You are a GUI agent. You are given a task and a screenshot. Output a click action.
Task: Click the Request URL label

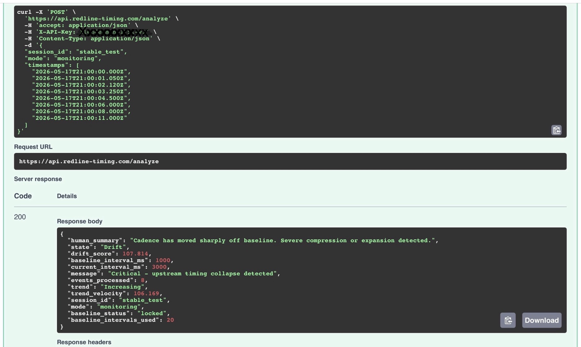(33, 147)
